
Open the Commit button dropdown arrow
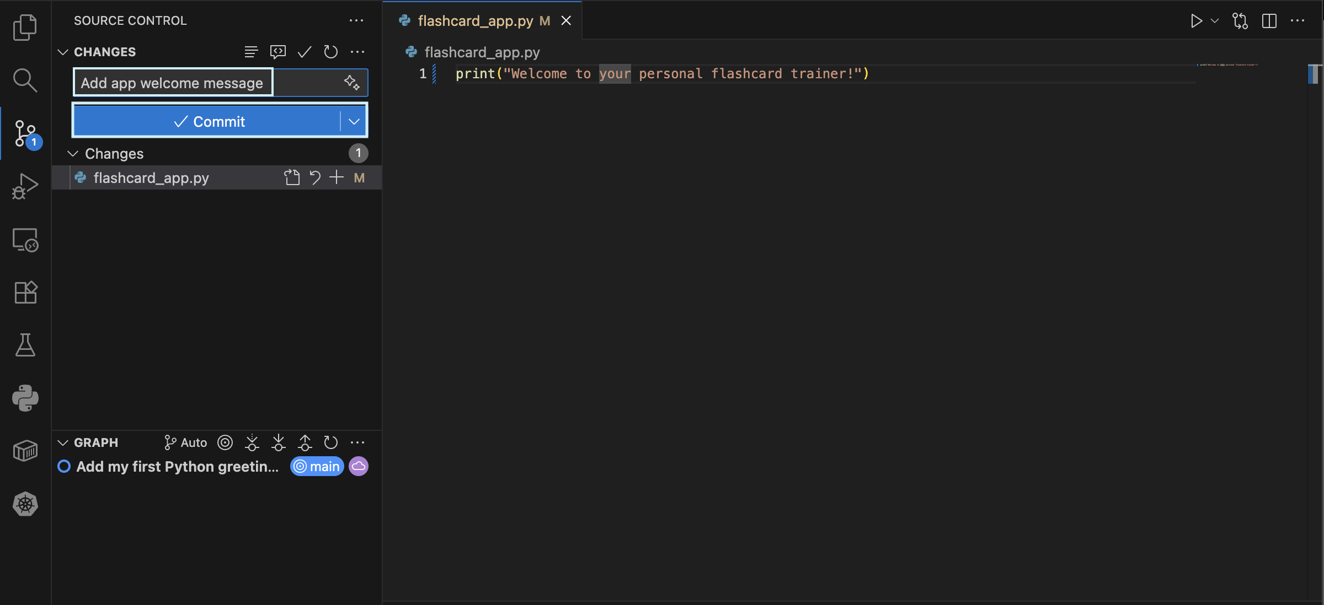(354, 121)
